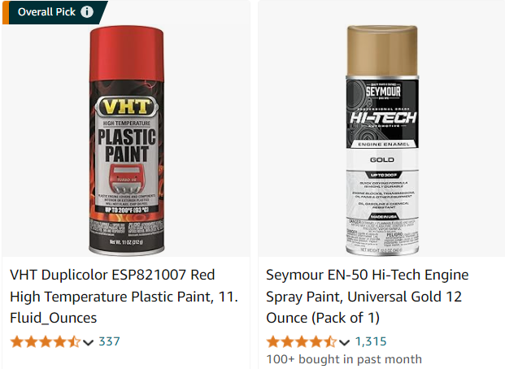505x369 pixels.
Task: Click the red cap of the VHT can
Action: [127, 47]
